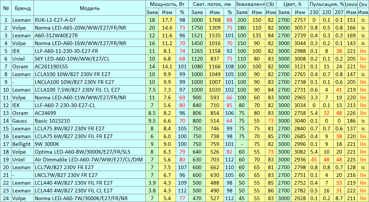
Task: Click row number 24
Action: click(6, 199)
